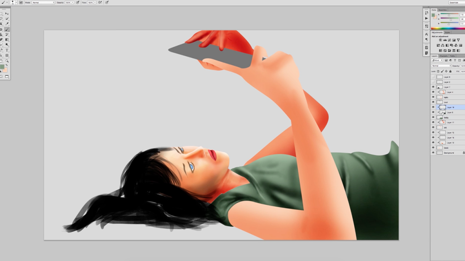This screenshot has height=261, width=465.
Task: Lock transparent pixels in Layers panel
Action: click(438, 71)
